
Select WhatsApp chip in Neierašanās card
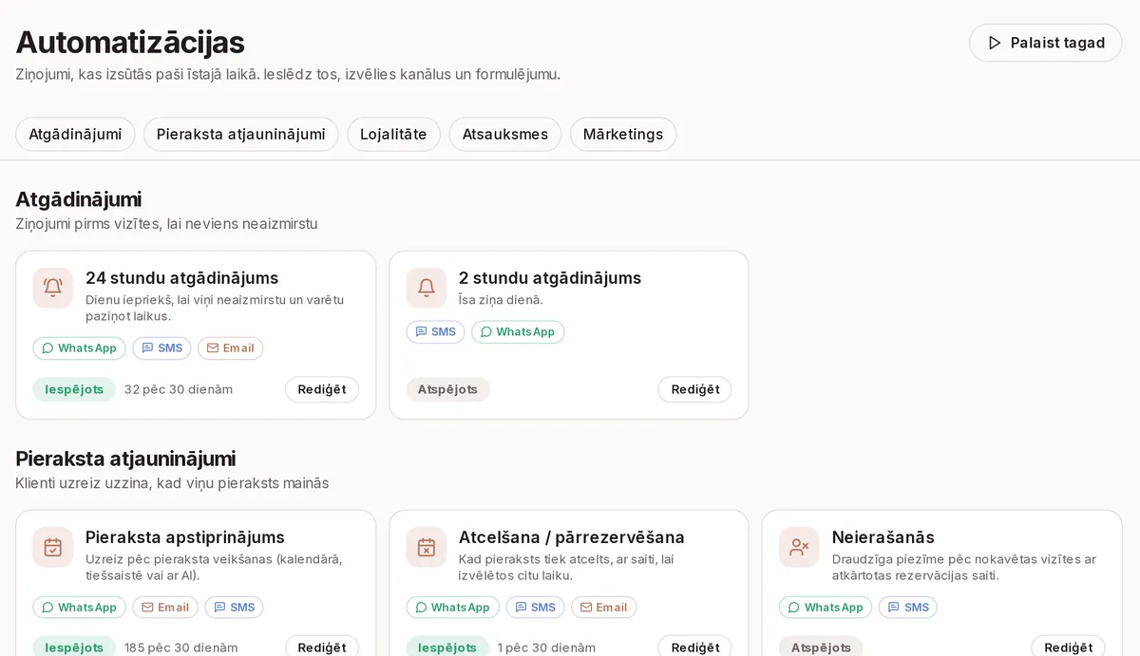pyautogui.click(x=826, y=608)
